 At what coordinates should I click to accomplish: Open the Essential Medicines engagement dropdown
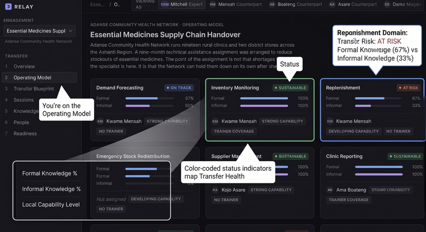pyautogui.click(x=40, y=31)
